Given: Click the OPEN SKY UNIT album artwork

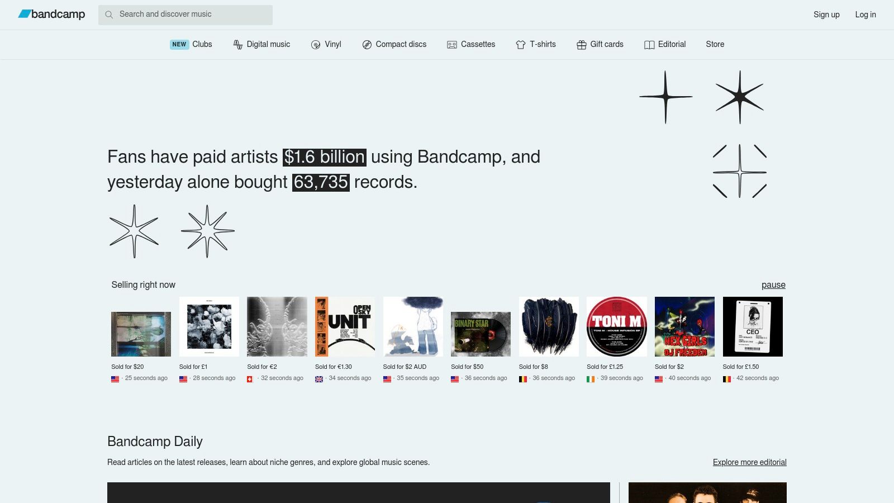Looking at the screenshot, I should (x=345, y=326).
